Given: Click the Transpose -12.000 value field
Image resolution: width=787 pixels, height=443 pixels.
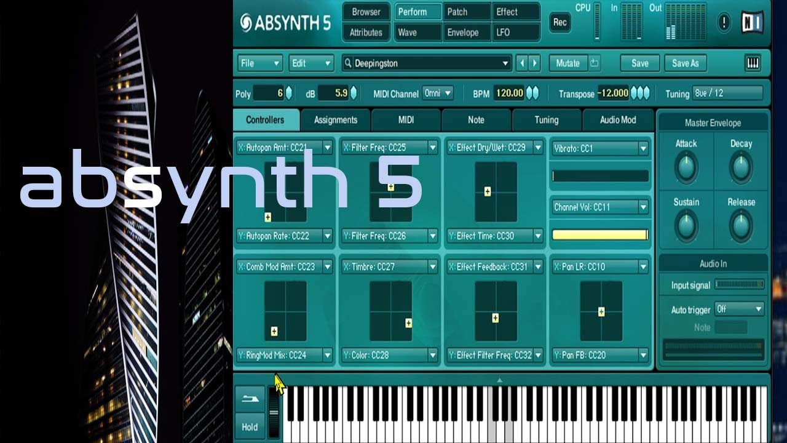Looking at the screenshot, I should [613, 94].
